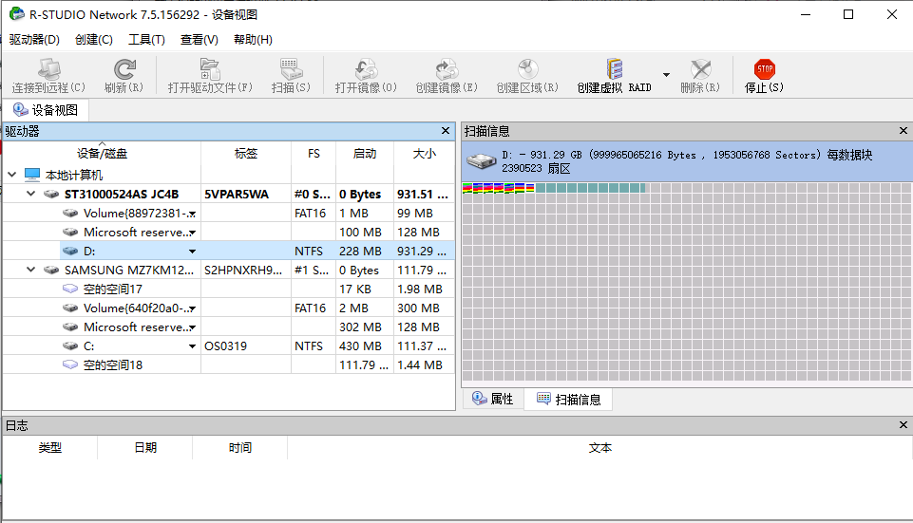Click the 创建镜像 toolbar icon

[x=447, y=69]
